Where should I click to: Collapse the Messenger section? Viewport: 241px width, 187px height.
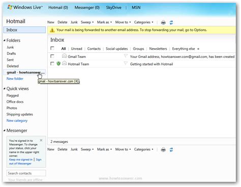tap(5, 131)
